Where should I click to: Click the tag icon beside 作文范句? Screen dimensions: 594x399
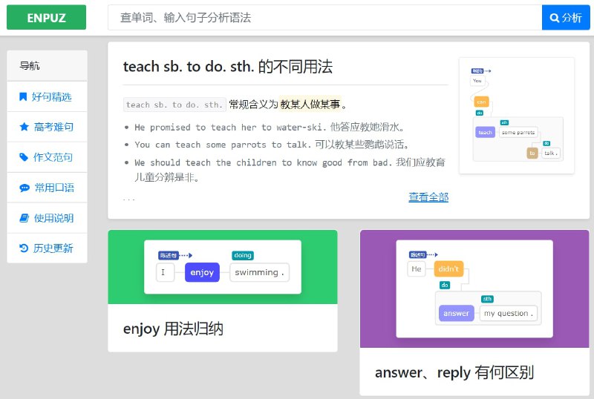(24, 157)
